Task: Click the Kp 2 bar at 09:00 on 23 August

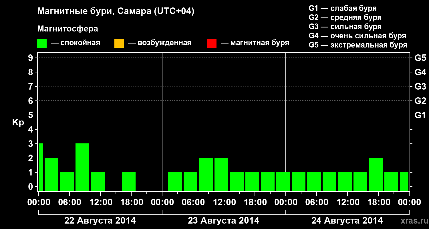Action: (x=206, y=174)
